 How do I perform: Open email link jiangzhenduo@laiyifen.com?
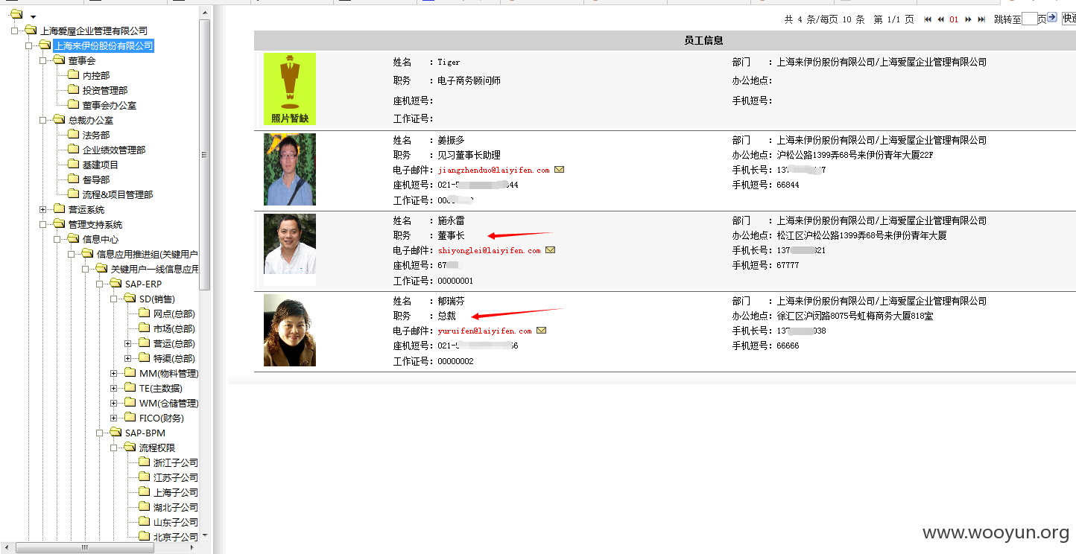point(493,170)
